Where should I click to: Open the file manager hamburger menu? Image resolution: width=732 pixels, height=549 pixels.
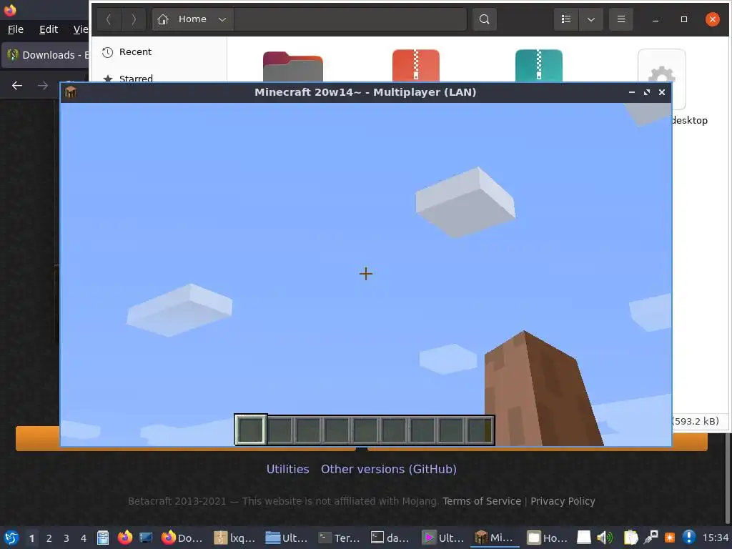click(621, 19)
